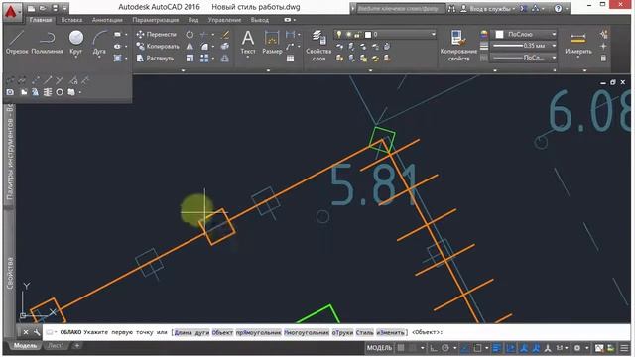Select the Текст text tool
Screen dimensions: 635x357
[248, 42]
